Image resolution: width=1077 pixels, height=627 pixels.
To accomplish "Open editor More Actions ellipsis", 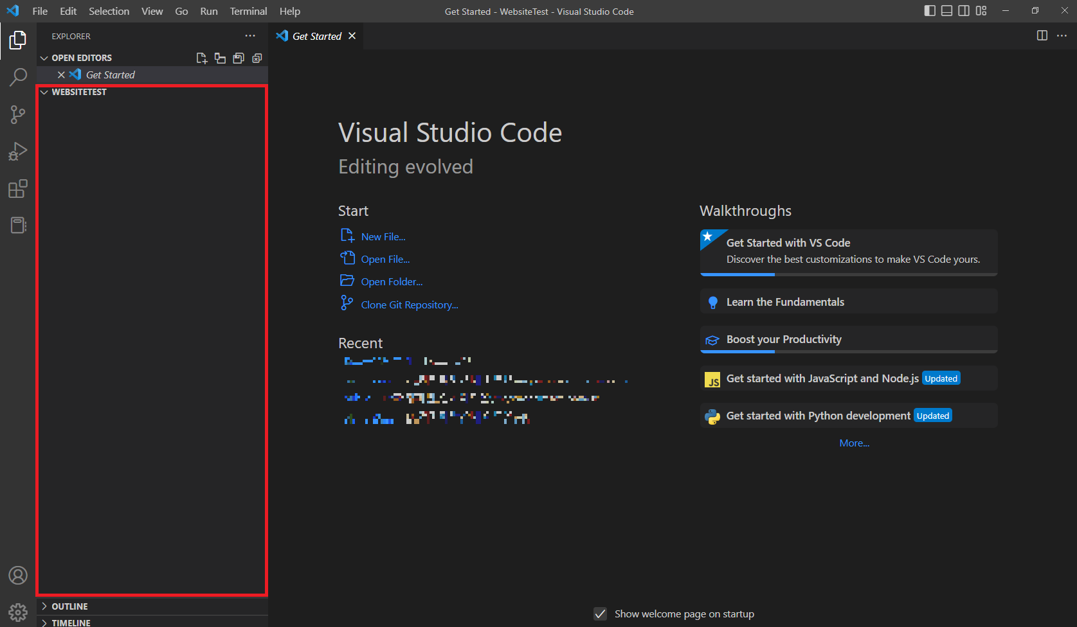I will tap(1062, 35).
